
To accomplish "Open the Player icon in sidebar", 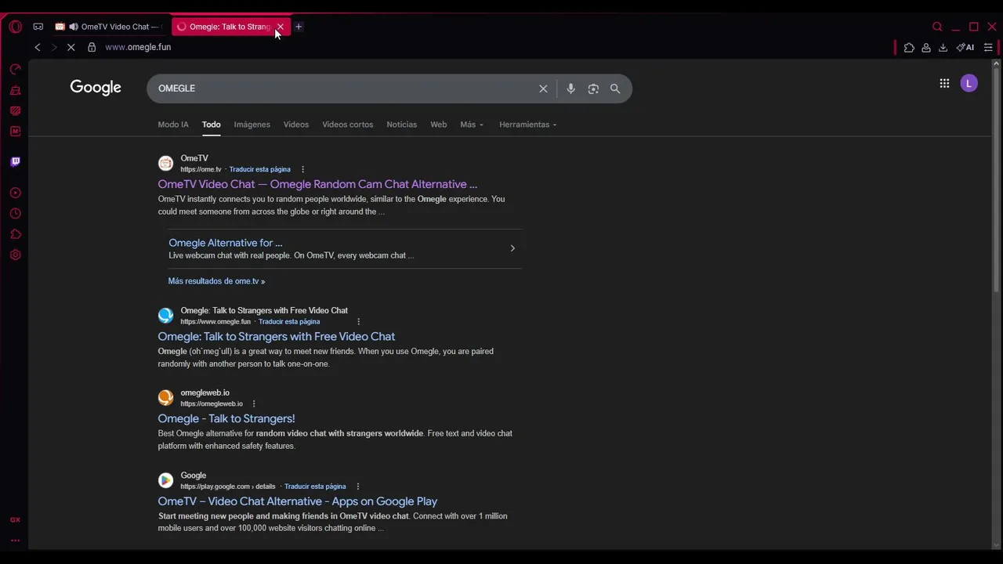I will 15,193.
